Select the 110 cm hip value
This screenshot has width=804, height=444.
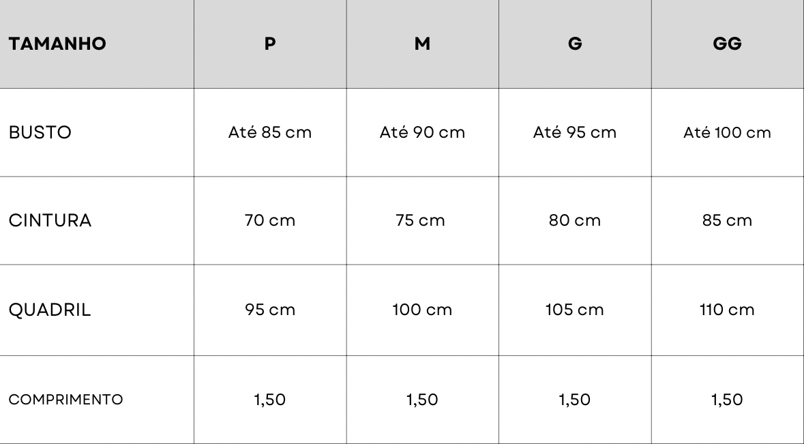tap(727, 310)
